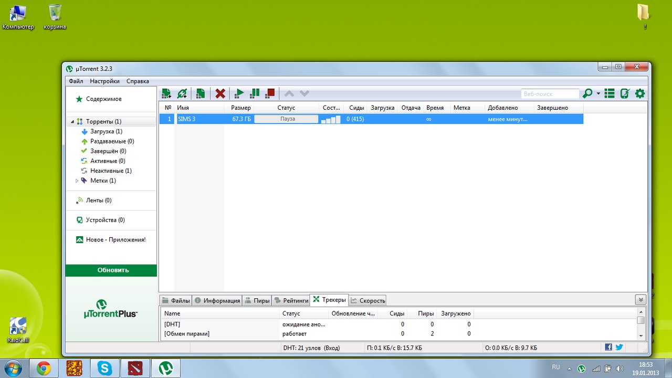Move torrent up in queue

pyautogui.click(x=289, y=93)
